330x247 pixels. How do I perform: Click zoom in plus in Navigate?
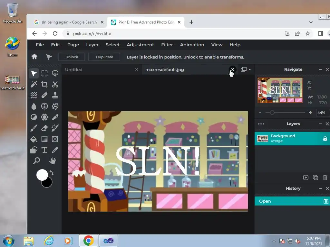coord(310,113)
